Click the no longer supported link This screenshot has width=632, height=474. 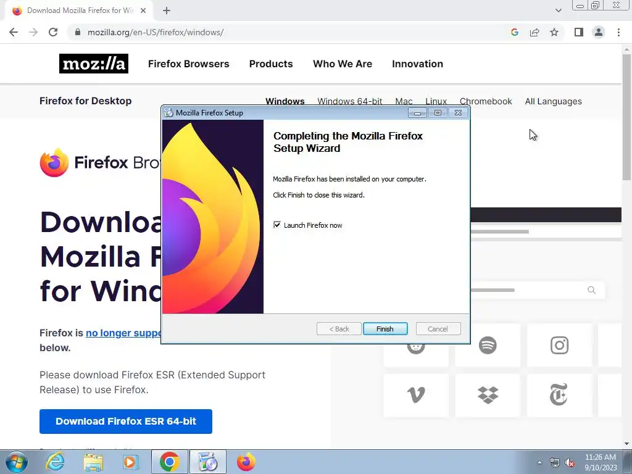123,333
